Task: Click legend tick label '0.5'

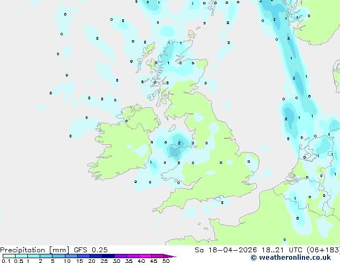Action: coord(19,261)
